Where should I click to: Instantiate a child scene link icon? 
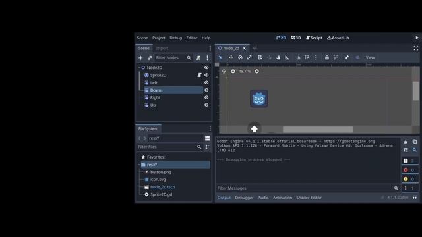click(x=150, y=58)
